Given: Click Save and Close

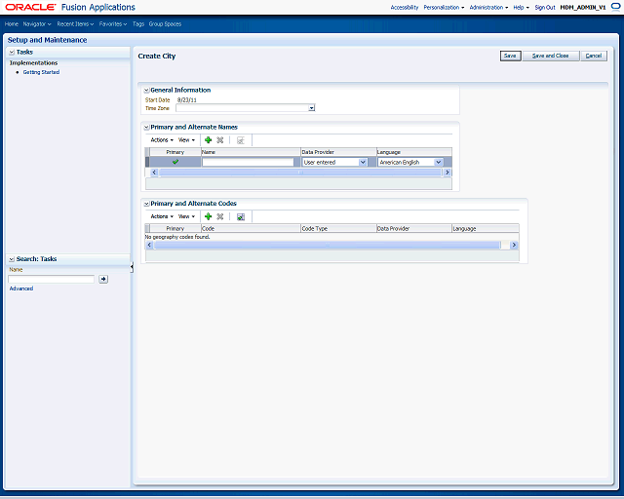Looking at the screenshot, I should 550,56.
